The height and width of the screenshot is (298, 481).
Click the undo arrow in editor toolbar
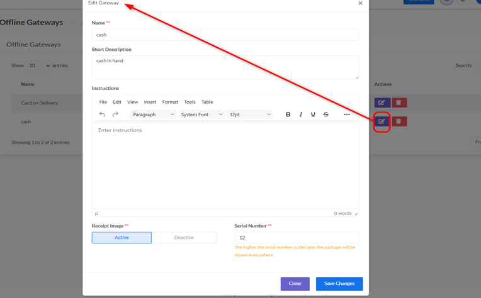pyautogui.click(x=103, y=114)
